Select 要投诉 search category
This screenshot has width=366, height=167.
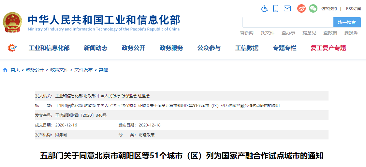(351, 33)
